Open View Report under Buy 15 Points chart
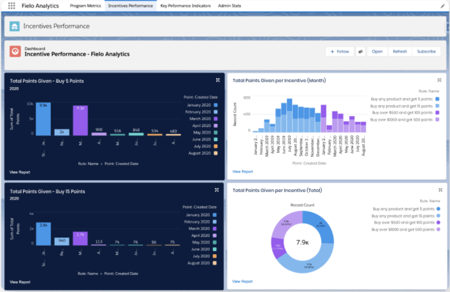This screenshot has height=292, width=450. (x=20, y=282)
